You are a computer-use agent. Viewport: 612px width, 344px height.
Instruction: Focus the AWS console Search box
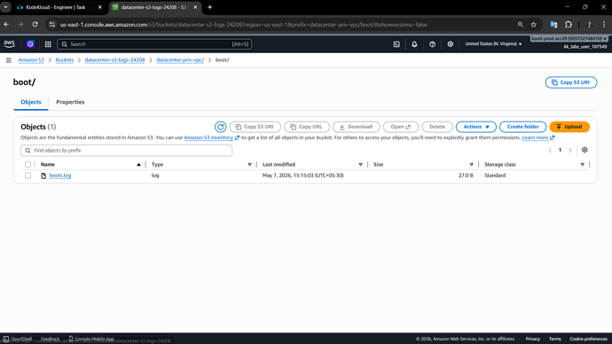click(154, 44)
